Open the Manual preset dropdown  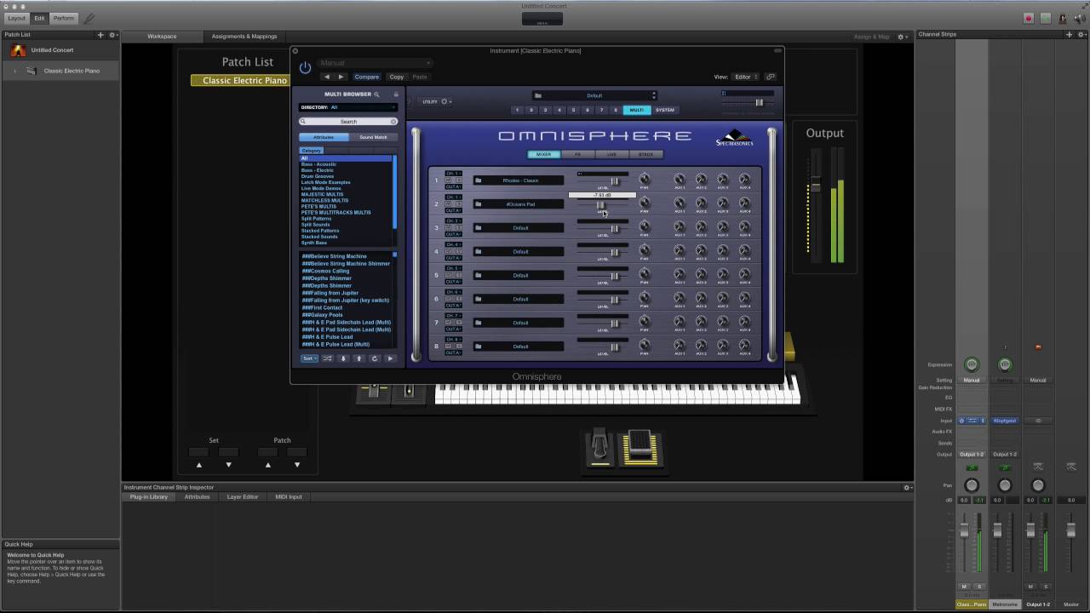click(x=376, y=63)
